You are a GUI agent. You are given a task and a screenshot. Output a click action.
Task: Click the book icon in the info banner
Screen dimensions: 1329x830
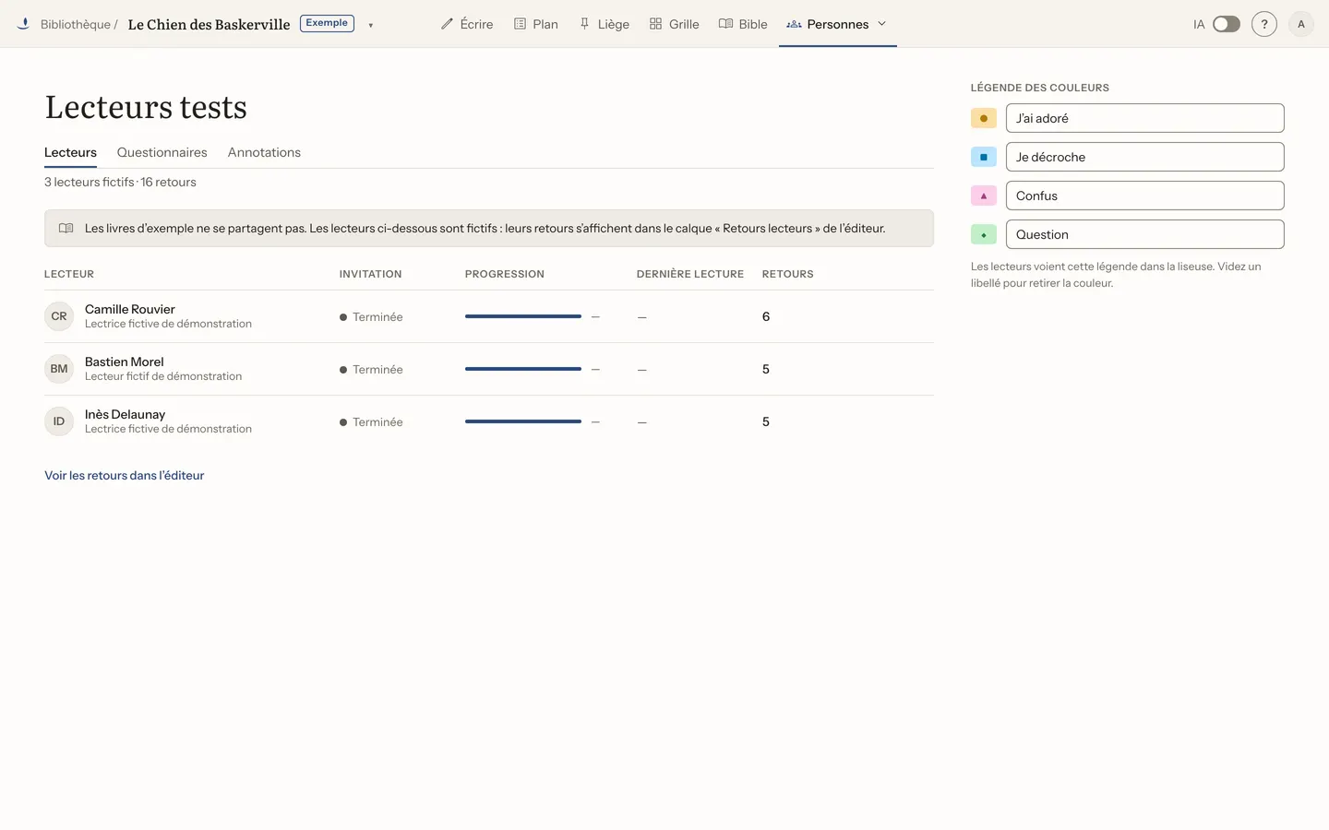[66, 228]
